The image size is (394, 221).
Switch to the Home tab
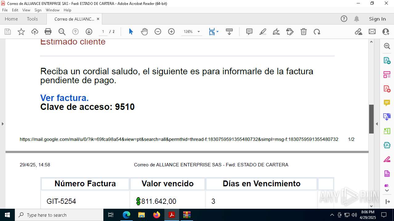pyautogui.click(x=11, y=19)
